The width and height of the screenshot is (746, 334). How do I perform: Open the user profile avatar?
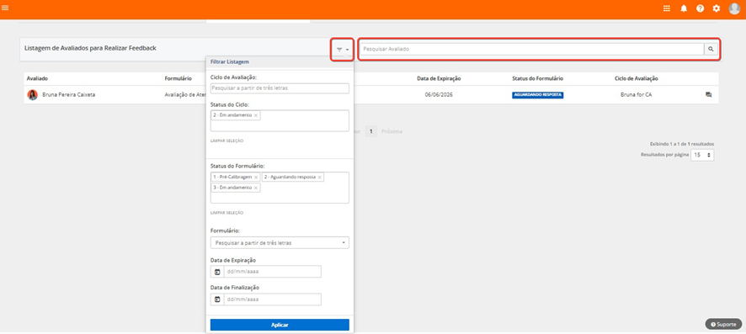(x=734, y=8)
